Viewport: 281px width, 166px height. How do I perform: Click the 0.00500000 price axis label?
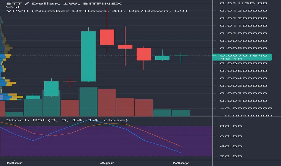tap(243, 71)
